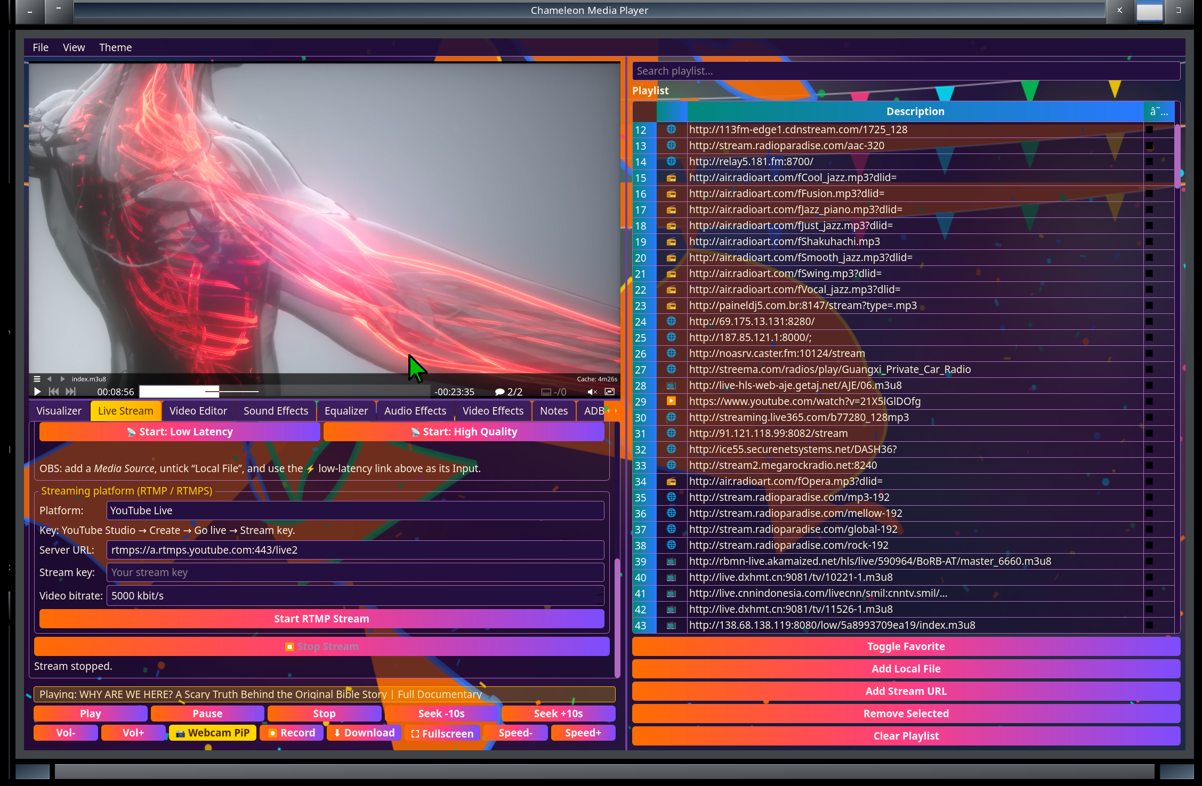This screenshot has width=1202, height=786.
Task: Toggle the favorite box on playlist row 36
Action: tap(1149, 513)
